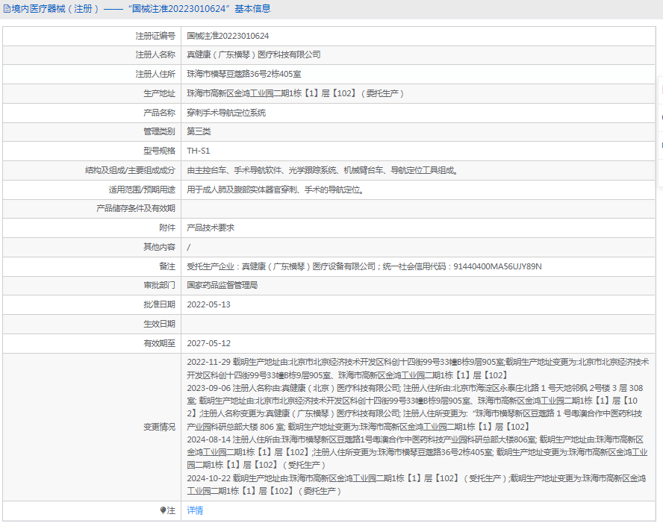Select the 附件 row label
This screenshot has width=663, height=526.
(x=167, y=228)
